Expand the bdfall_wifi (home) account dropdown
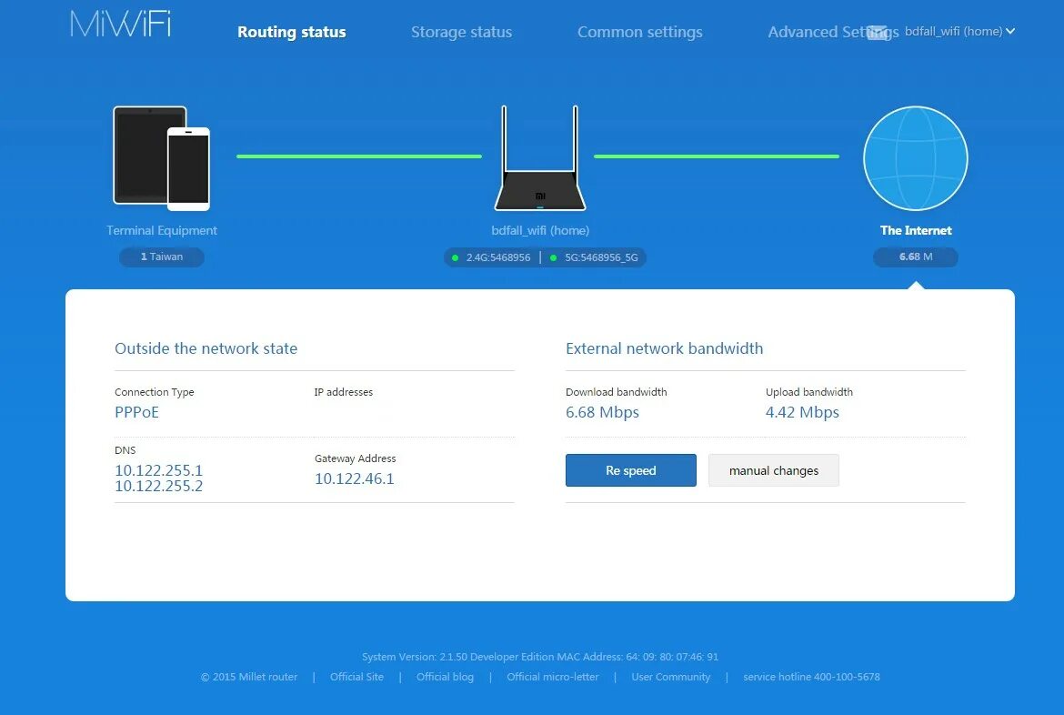Screen dimensions: 1064x715 point(959,31)
